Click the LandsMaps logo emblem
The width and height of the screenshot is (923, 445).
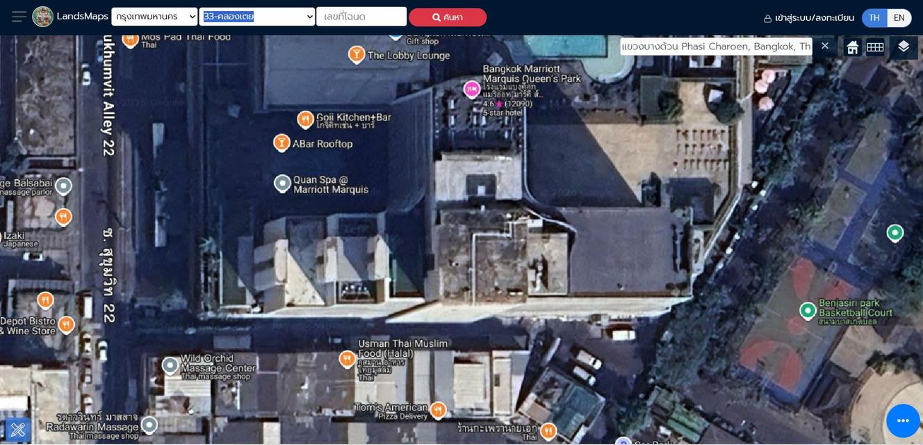tap(42, 17)
